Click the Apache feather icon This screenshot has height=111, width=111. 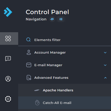[x=37, y=90]
